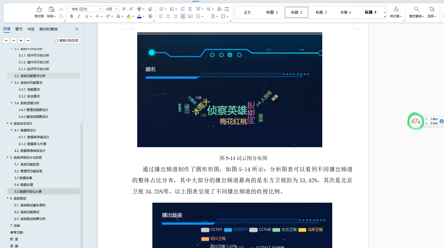Increase font size with A+ icon

tap(124, 9)
